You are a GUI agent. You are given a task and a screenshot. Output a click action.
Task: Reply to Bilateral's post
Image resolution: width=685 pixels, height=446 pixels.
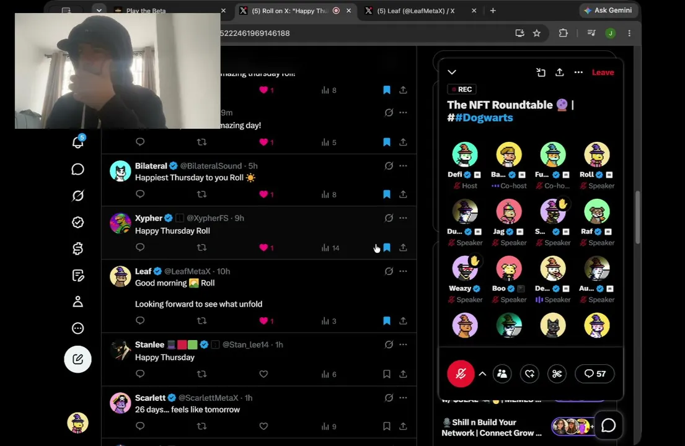click(140, 195)
